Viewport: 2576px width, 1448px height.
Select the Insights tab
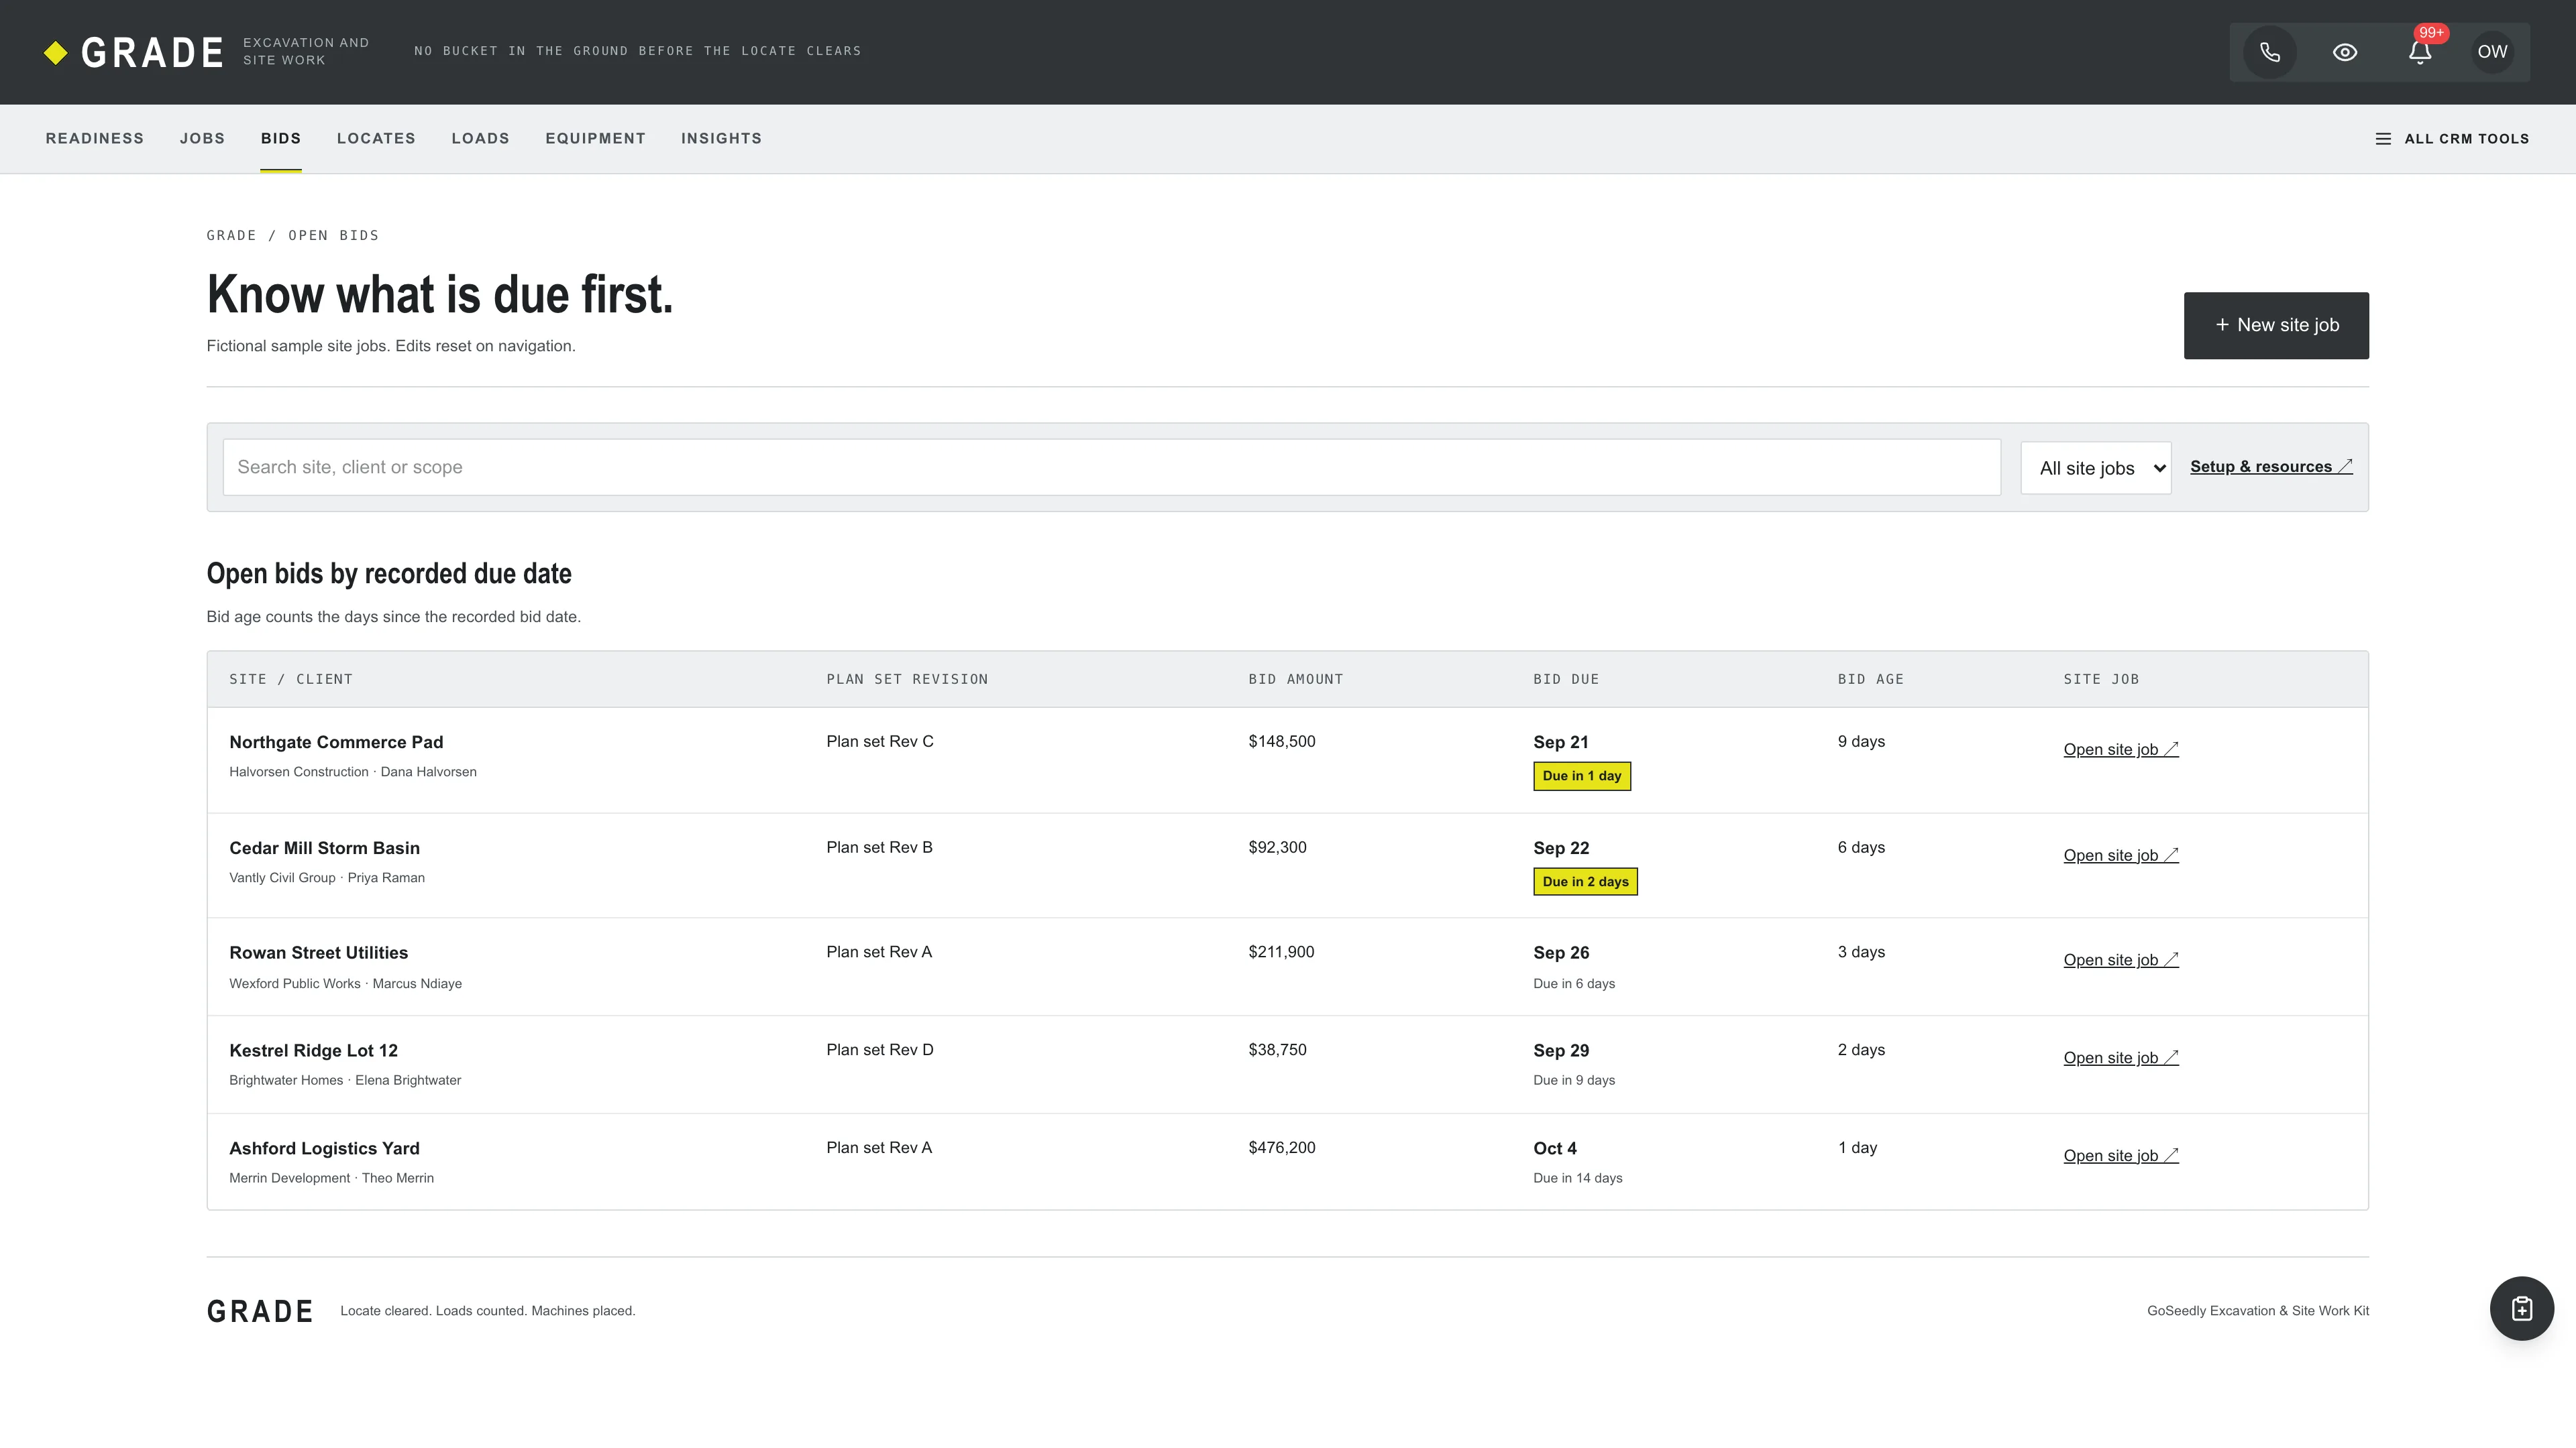(721, 139)
